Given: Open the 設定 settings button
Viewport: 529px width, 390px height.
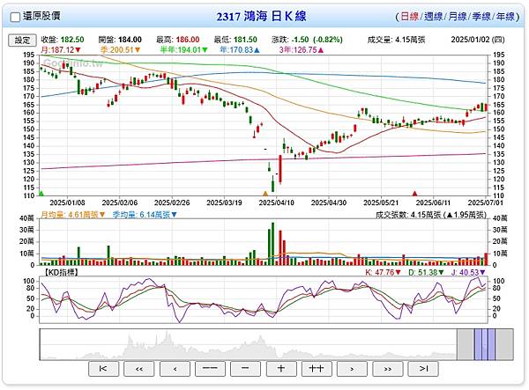Looking at the screenshot, I should pyautogui.click(x=22, y=40).
